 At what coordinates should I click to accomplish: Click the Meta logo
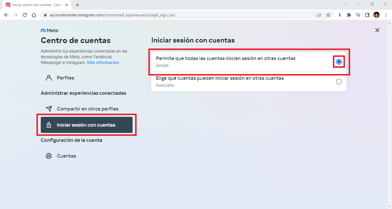49,30
